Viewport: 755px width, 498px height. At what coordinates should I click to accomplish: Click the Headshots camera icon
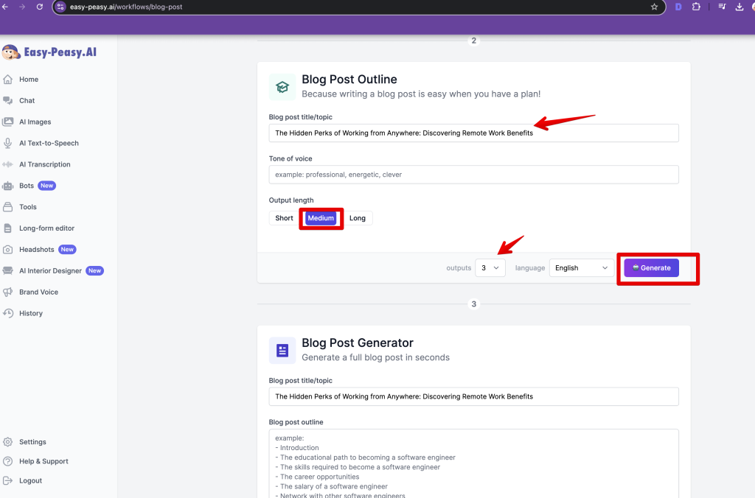[8, 250]
